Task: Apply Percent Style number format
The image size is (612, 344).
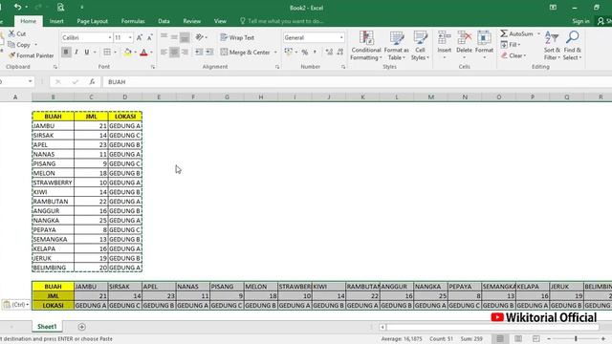Action: (x=304, y=52)
